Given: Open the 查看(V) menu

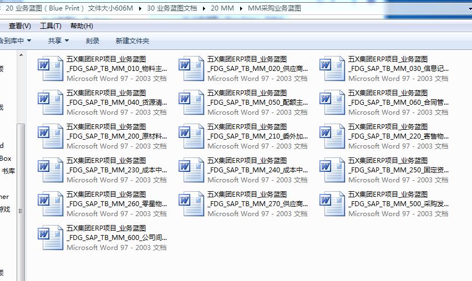Looking at the screenshot, I should pos(20,26).
